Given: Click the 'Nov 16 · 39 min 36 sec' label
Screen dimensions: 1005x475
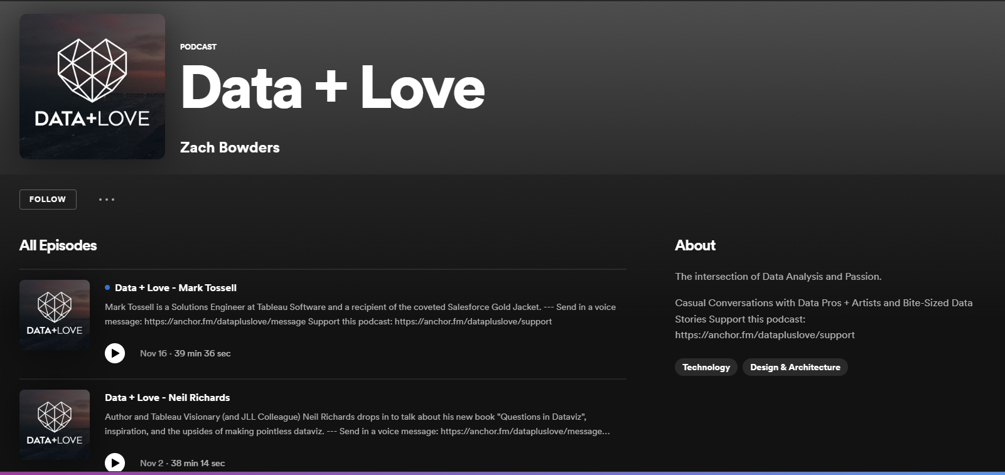Looking at the screenshot, I should [x=185, y=353].
